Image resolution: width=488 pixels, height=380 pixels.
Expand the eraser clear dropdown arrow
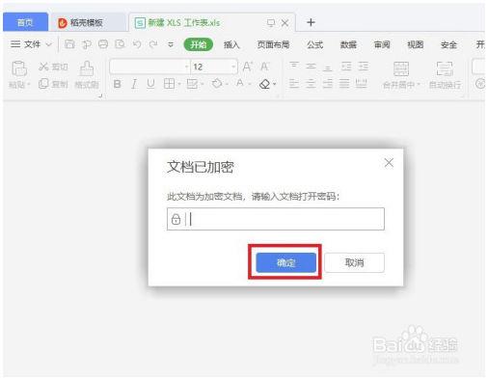[x=274, y=85]
